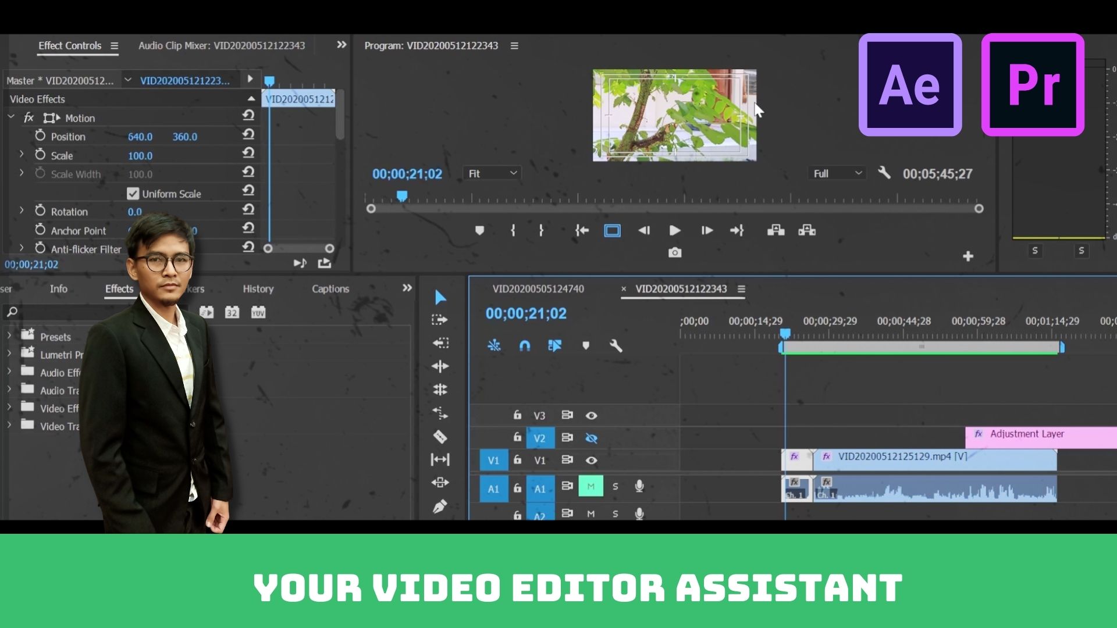Image resolution: width=1117 pixels, height=628 pixels.
Task: Uncheck the Uniform Scale checkbox
Action: tap(133, 194)
